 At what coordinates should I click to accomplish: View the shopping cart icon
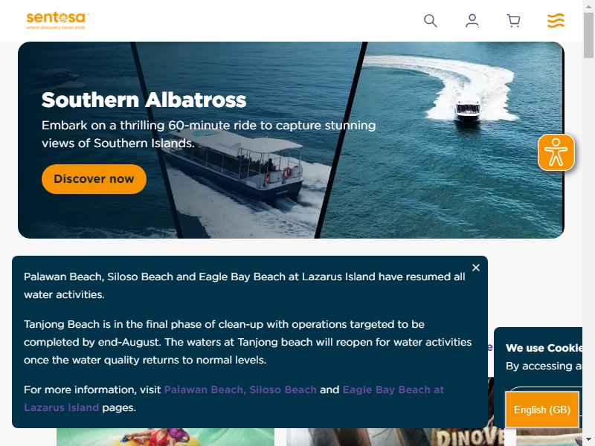coord(514,21)
